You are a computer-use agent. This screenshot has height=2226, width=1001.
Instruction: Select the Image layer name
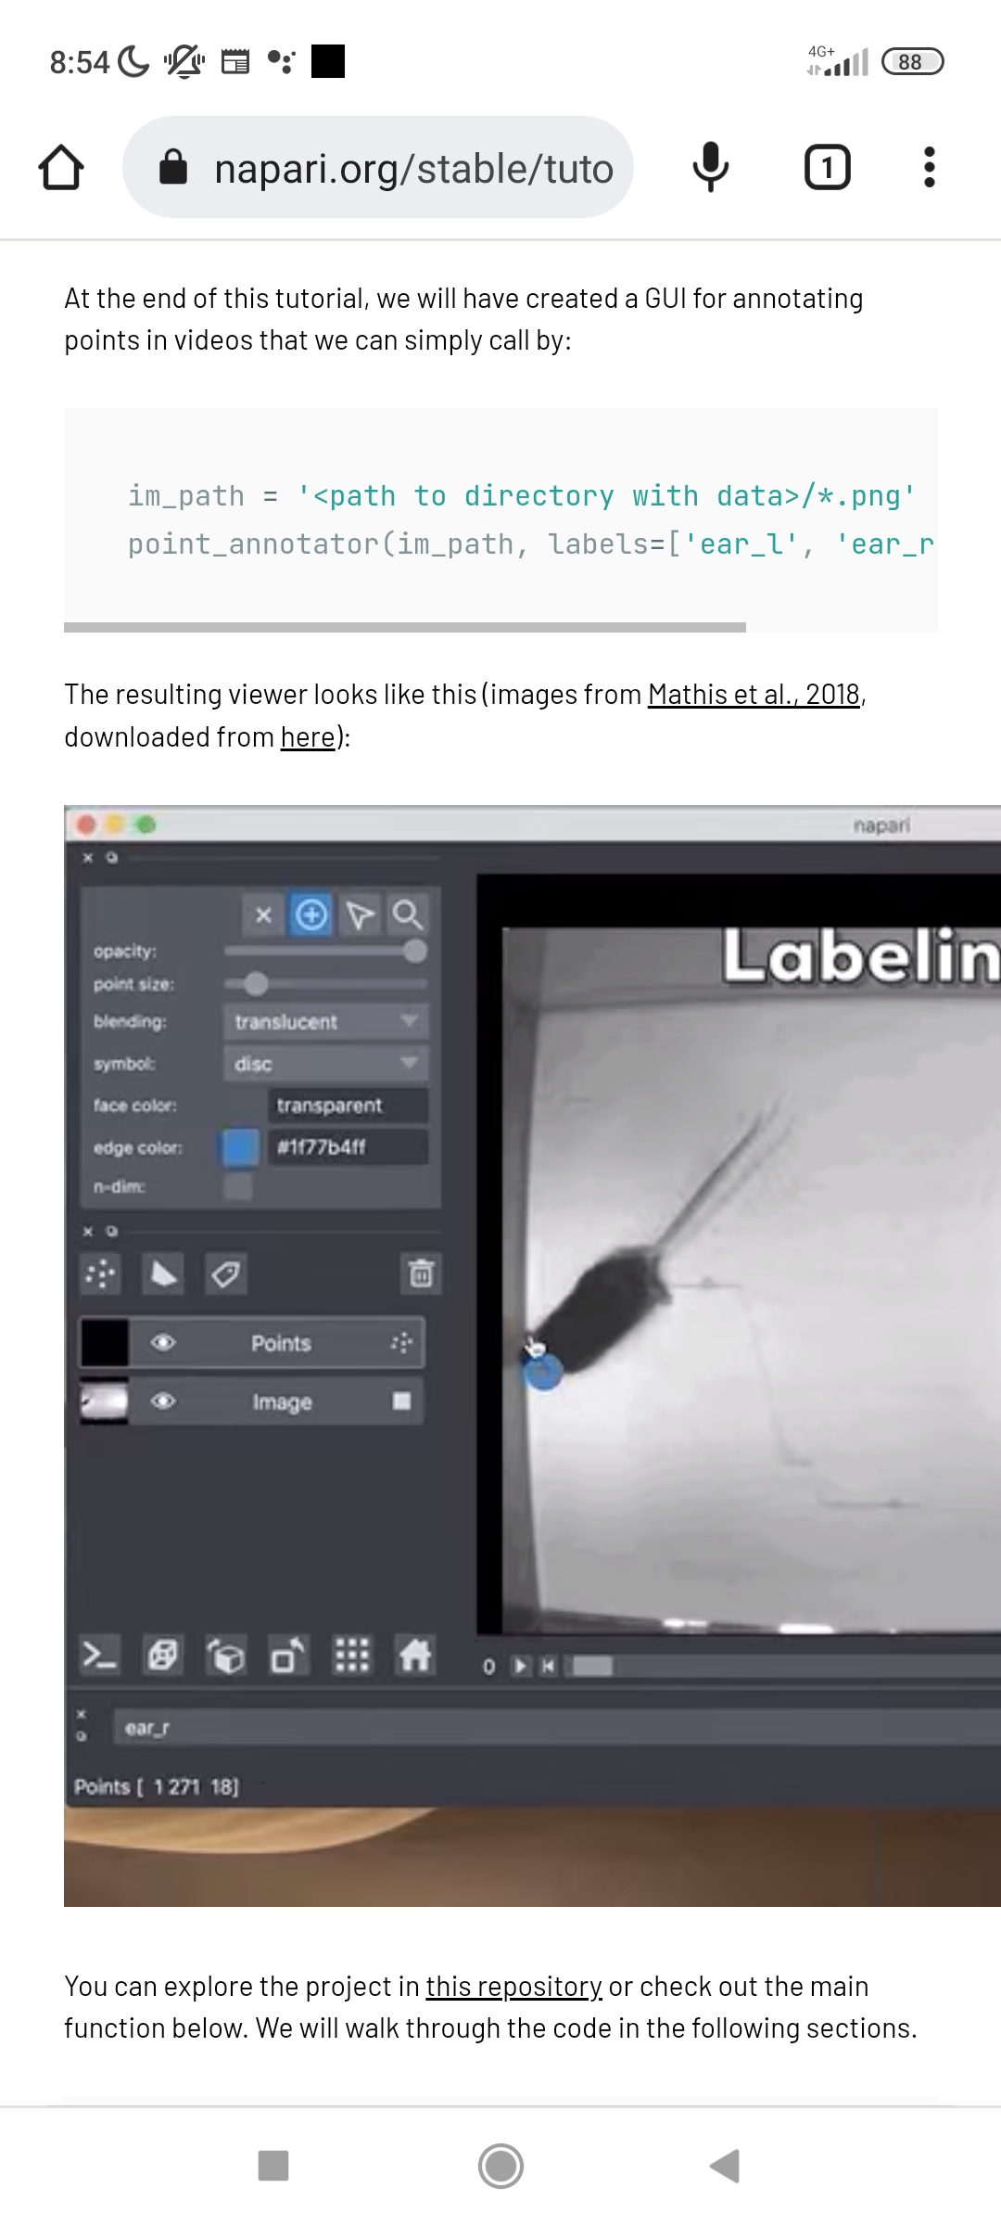[x=282, y=1401]
